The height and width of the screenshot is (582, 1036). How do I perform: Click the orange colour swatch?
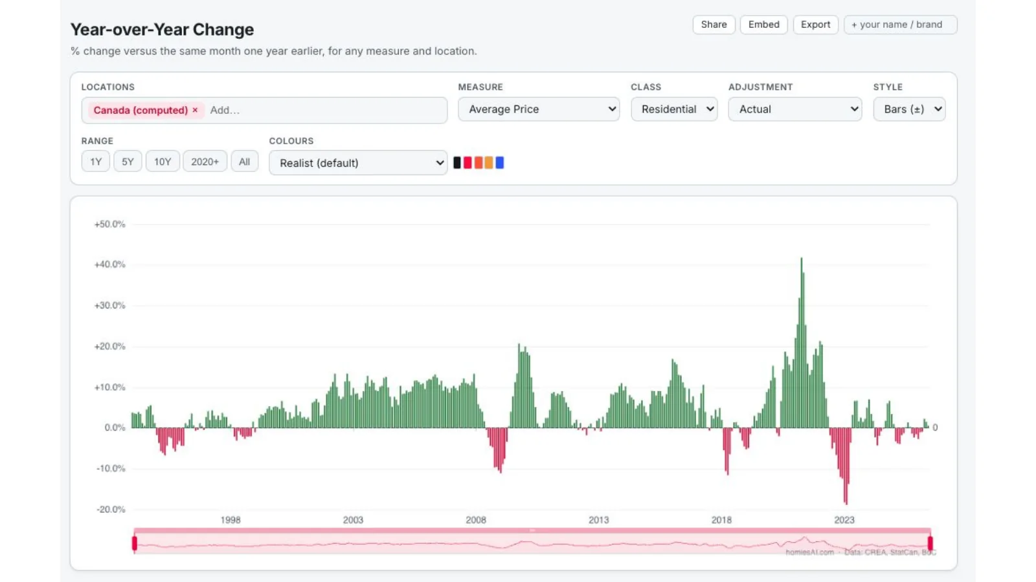click(x=489, y=163)
